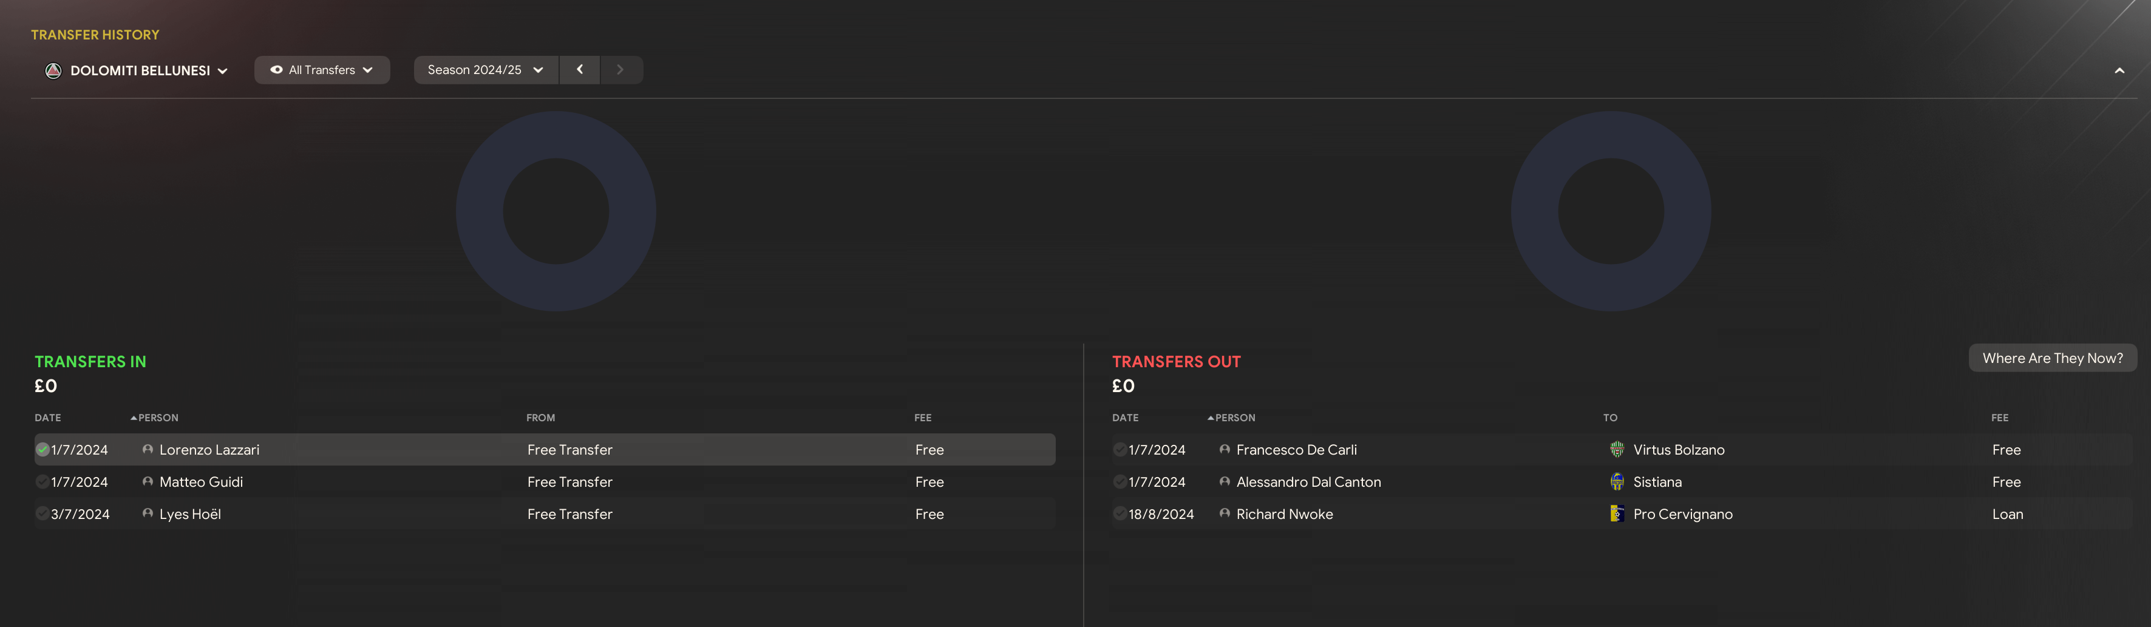
Task: Open Alessandro Dal Canton's profile link
Action: 1308,482
